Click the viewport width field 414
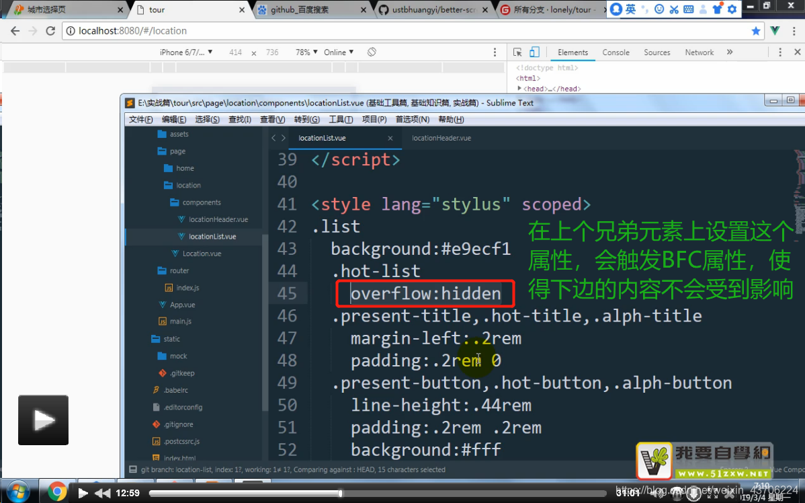This screenshot has width=805, height=503. click(236, 52)
